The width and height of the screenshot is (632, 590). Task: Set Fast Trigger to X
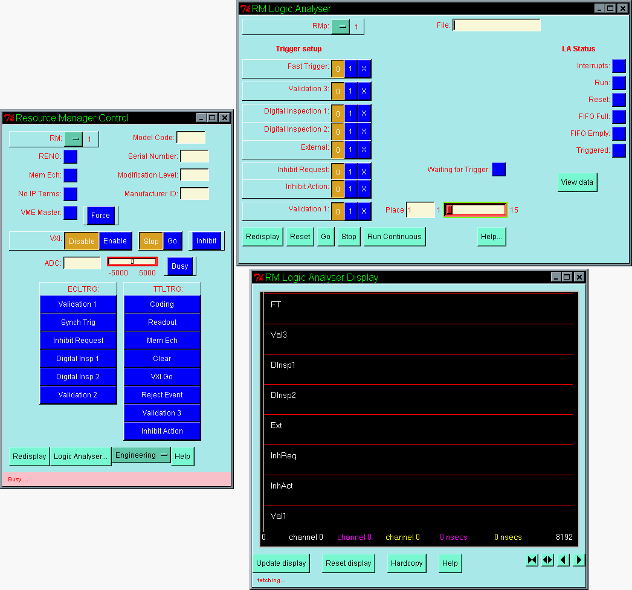coord(364,69)
